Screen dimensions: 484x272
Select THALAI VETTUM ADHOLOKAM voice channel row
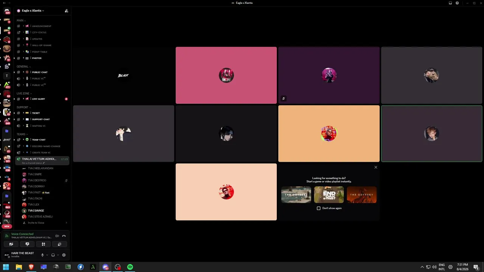pyautogui.click(x=42, y=161)
